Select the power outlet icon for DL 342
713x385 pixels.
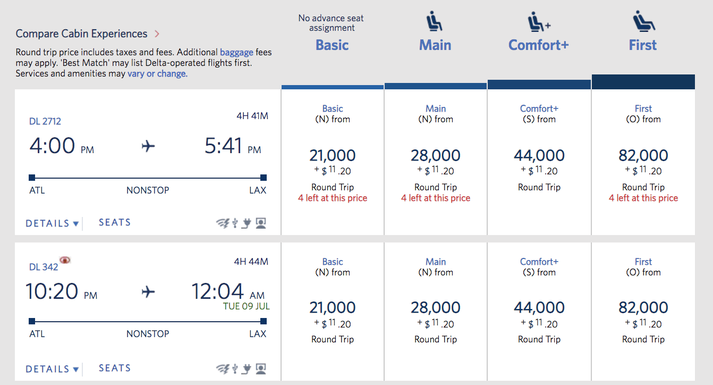(246, 368)
